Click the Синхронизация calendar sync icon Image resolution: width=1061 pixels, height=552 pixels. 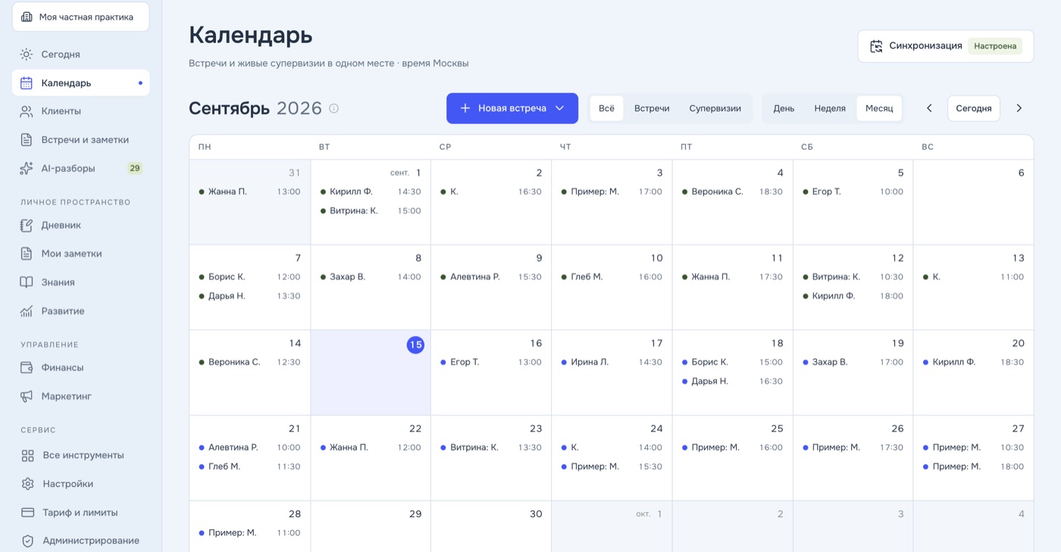876,46
